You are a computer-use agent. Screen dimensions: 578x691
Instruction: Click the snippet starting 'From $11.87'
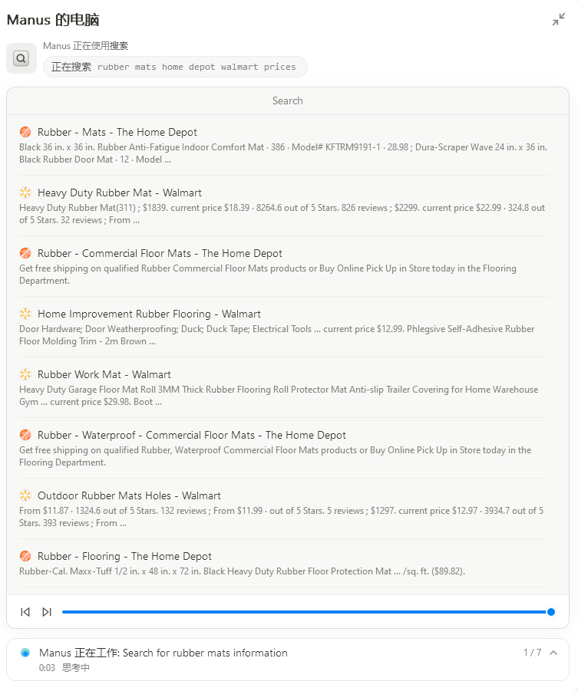pyautogui.click(x=281, y=517)
